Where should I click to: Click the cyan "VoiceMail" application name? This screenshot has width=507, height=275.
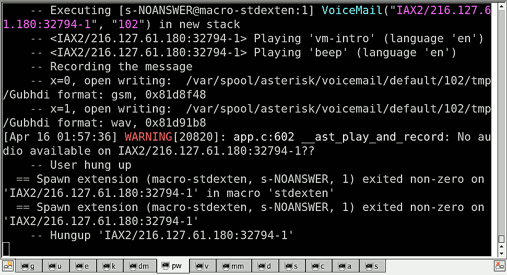pos(352,10)
